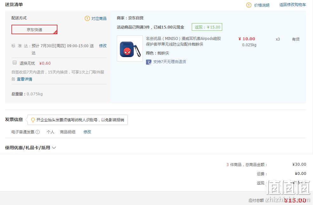Click the 3 件商品，总商品金额 label

pyautogui.click(x=247, y=164)
